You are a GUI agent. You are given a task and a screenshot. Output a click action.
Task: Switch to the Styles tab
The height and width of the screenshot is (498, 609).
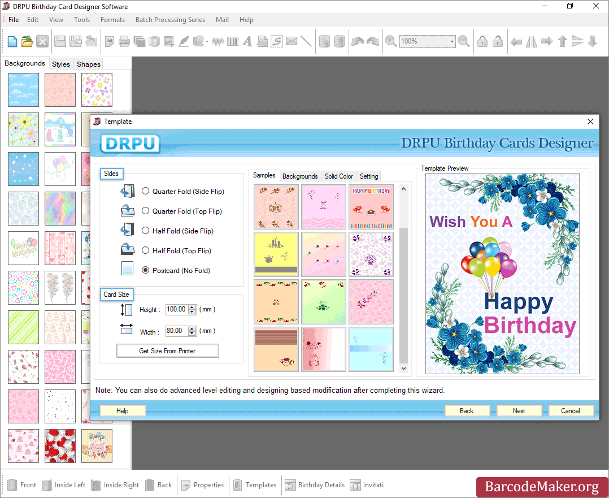point(61,64)
